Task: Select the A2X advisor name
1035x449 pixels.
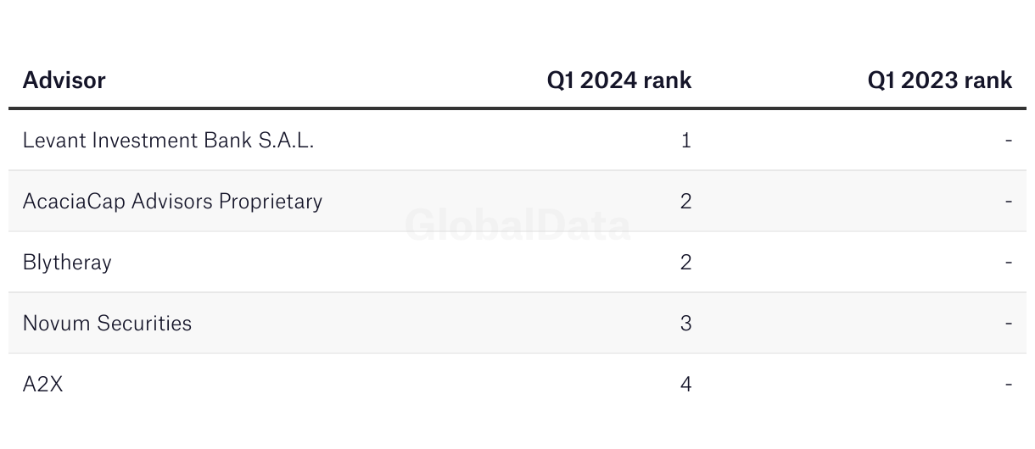Action: tap(42, 384)
